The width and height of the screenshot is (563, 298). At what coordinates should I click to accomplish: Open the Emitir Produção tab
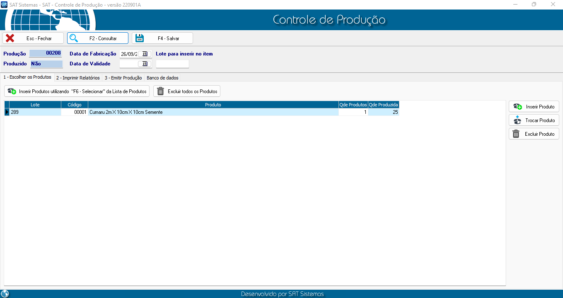[x=123, y=78]
